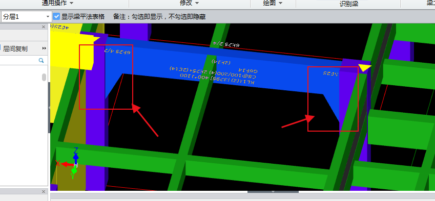Click the search magnifier icon
This screenshot has height=201, width=435.
[41, 61]
